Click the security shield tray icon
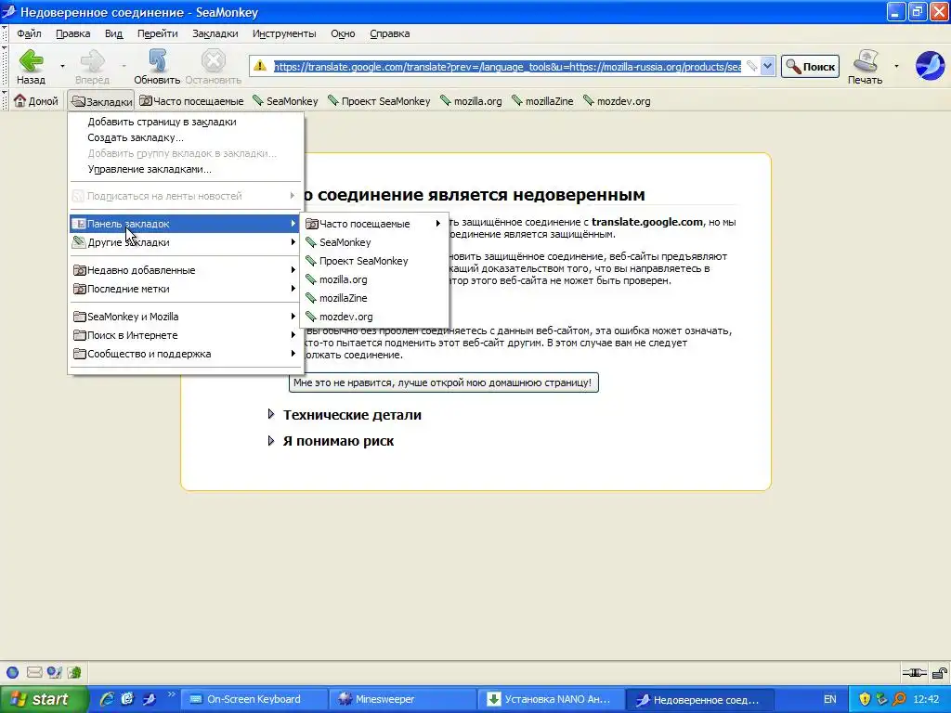This screenshot has width=951, height=713. (x=865, y=699)
